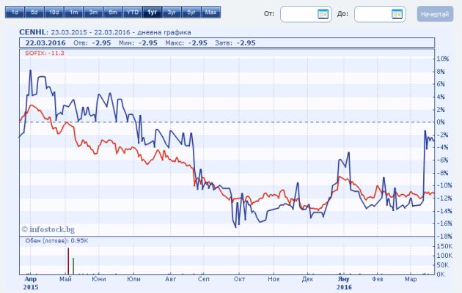This screenshot has height=293, width=462.
Task: Click the Макс: -2.95 value
Action: 186,43
